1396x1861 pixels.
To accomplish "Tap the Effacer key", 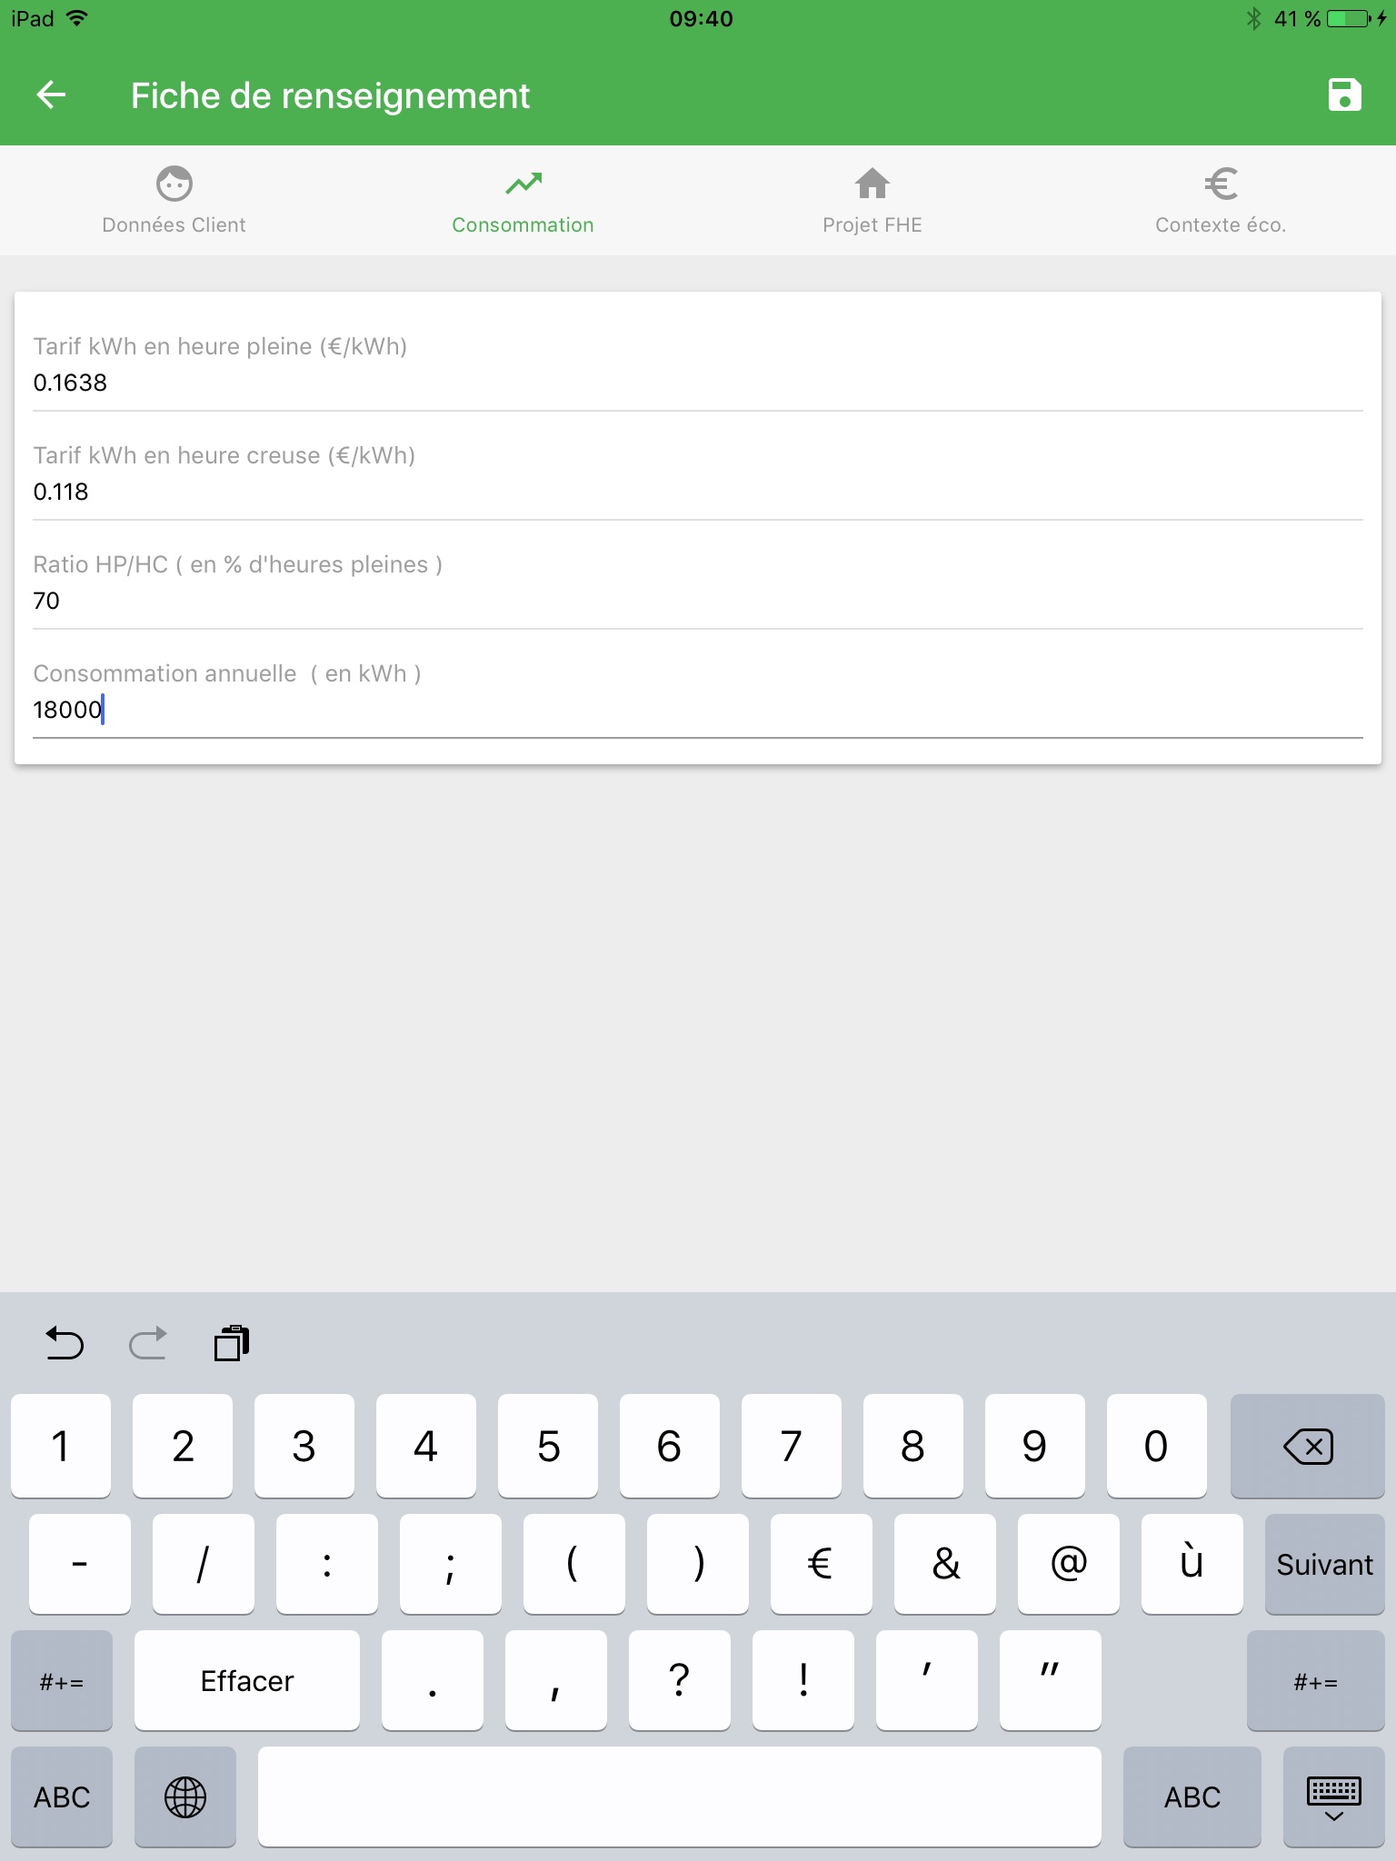I will click(247, 1680).
